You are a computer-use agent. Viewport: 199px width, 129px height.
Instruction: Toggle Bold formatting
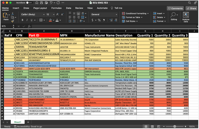pyautogui.click(x=23, y=20)
